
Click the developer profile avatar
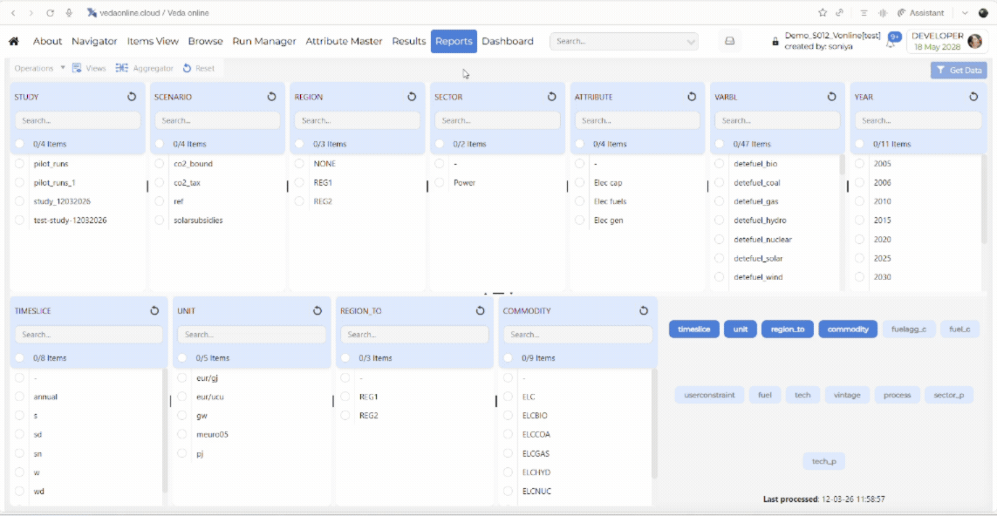(974, 41)
